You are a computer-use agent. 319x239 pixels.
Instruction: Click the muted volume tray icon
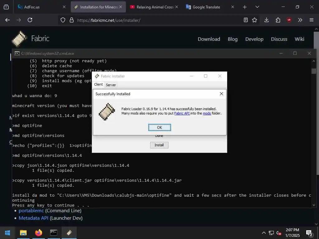click(x=279, y=233)
